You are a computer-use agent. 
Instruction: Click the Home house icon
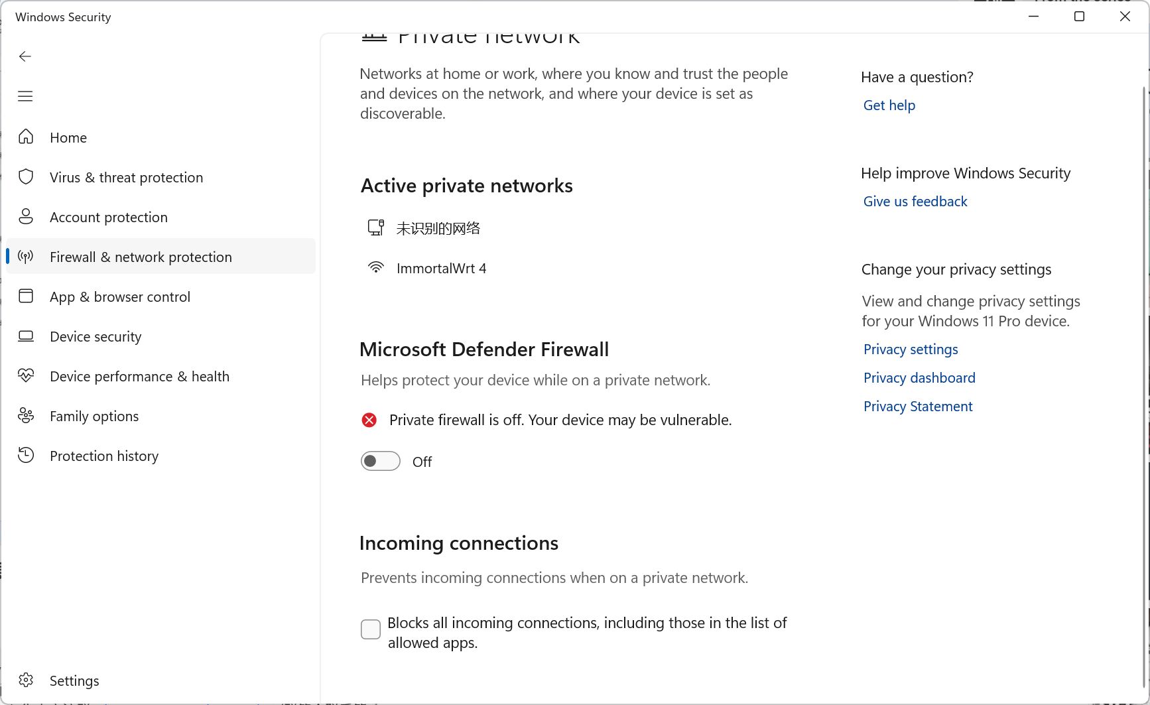click(x=26, y=137)
